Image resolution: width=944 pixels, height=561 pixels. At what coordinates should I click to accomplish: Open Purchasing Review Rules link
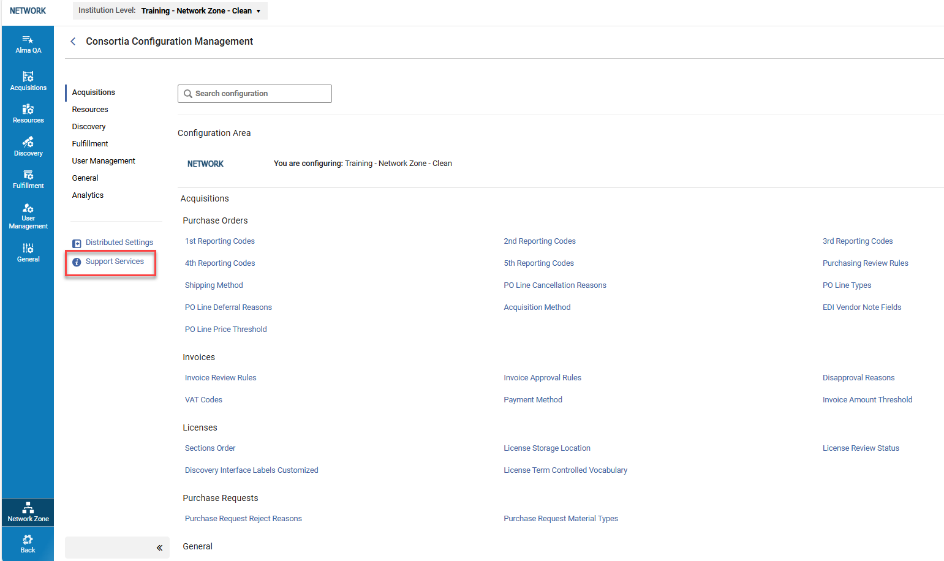pyautogui.click(x=865, y=263)
